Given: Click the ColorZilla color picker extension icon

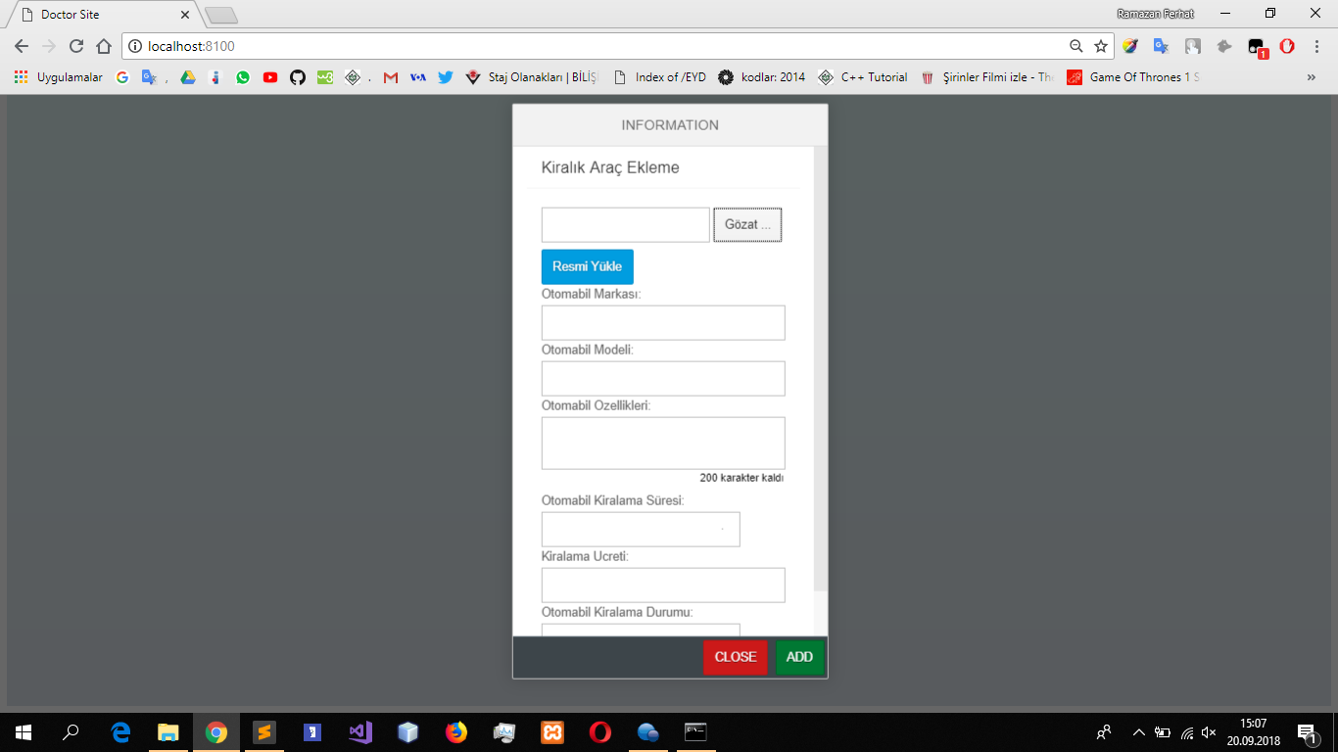Looking at the screenshot, I should pyautogui.click(x=1129, y=46).
